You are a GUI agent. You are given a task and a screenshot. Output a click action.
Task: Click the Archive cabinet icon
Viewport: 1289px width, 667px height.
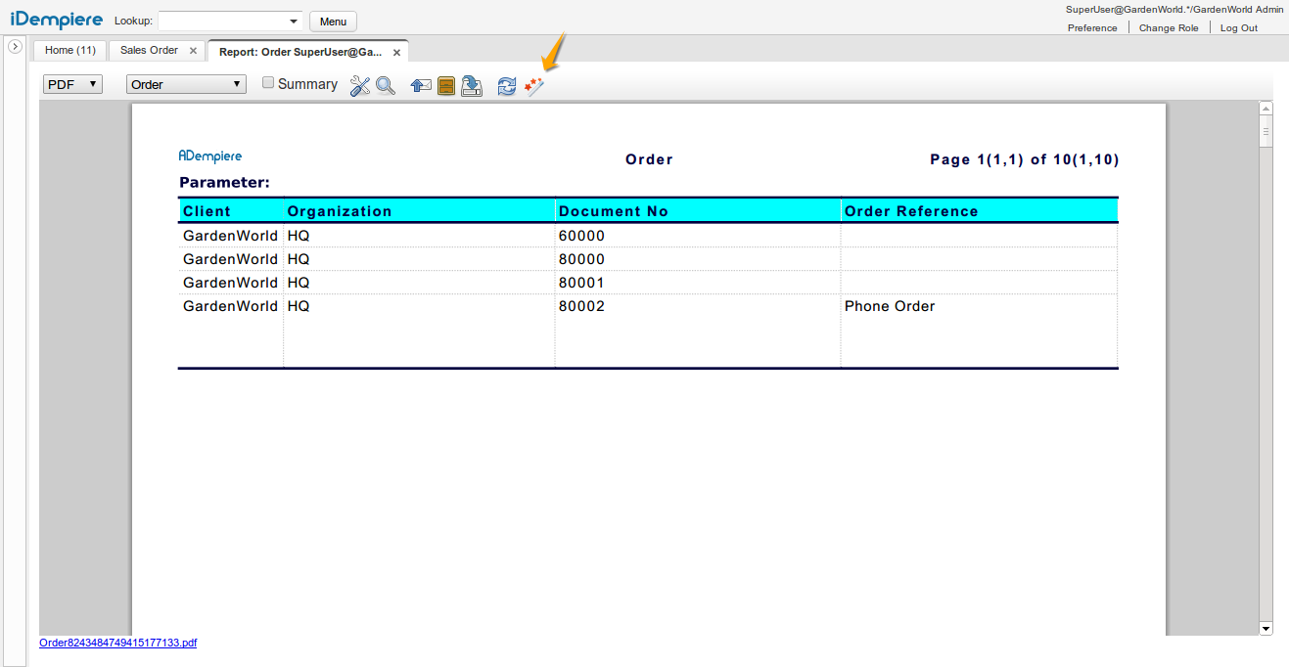pos(446,86)
